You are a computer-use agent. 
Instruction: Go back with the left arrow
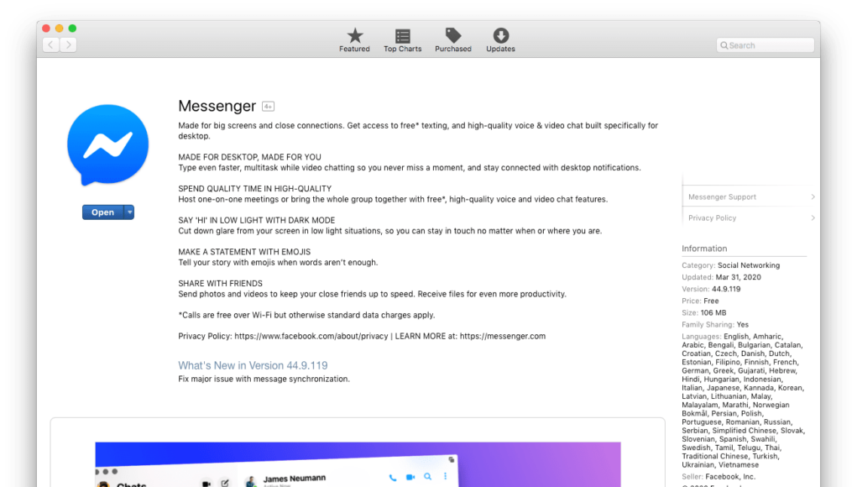click(x=51, y=45)
